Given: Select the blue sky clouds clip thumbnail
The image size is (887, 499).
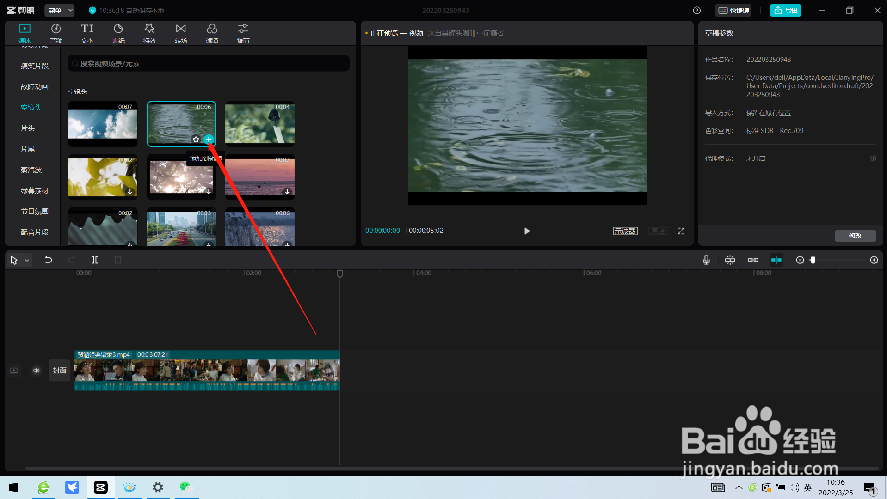Looking at the screenshot, I should 103,123.
